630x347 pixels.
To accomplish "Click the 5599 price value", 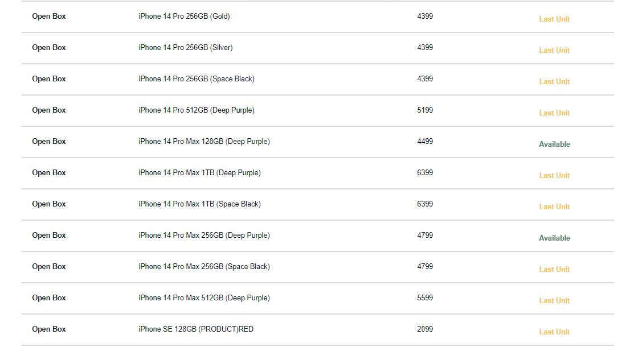I will click(x=425, y=298).
